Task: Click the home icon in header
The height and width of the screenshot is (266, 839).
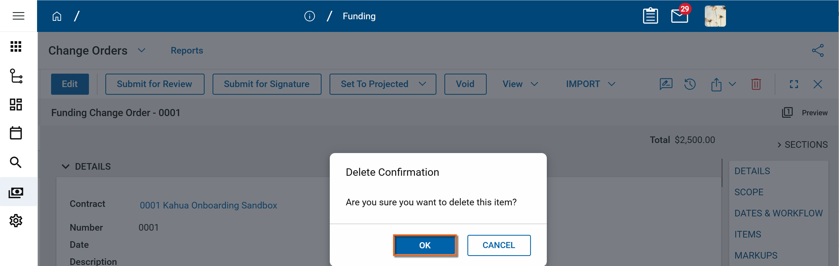Action: (x=57, y=16)
